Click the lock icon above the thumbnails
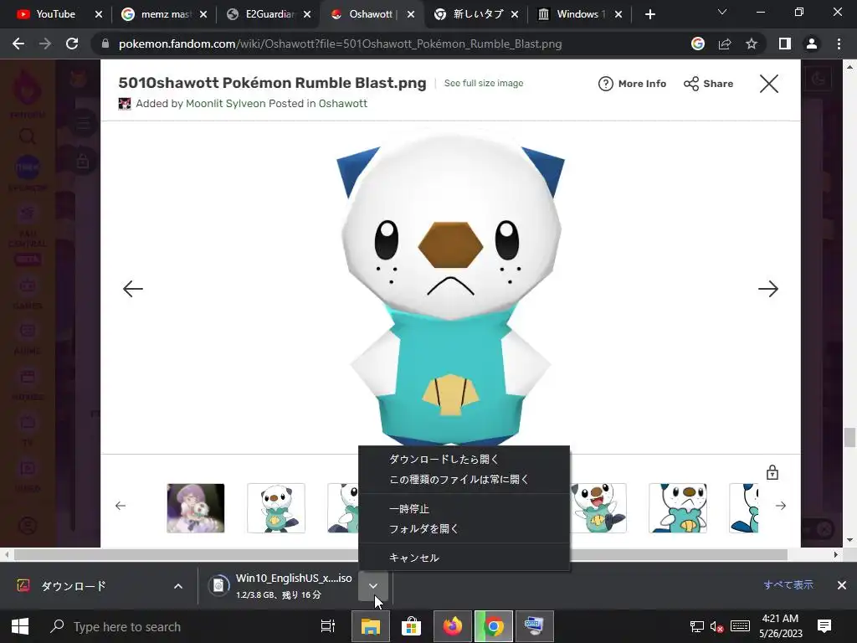This screenshot has height=643, width=857. pos(772,472)
